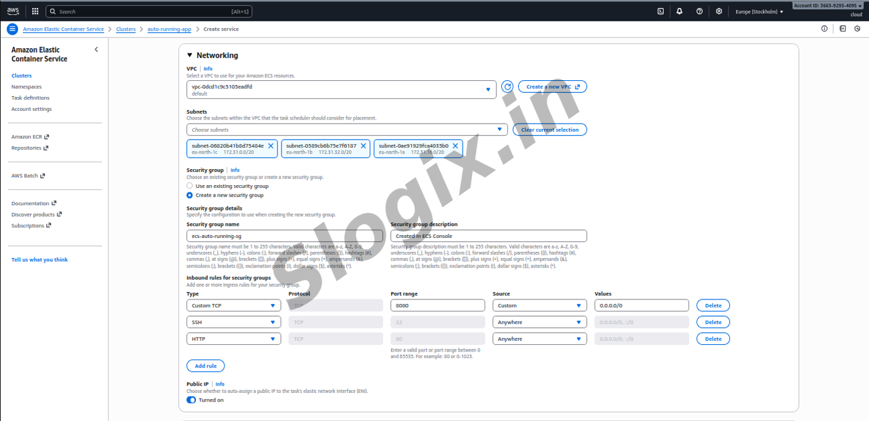Select 'Create a new security group' radio
This screenshot has height=421, width=869.
coord(190,195)
